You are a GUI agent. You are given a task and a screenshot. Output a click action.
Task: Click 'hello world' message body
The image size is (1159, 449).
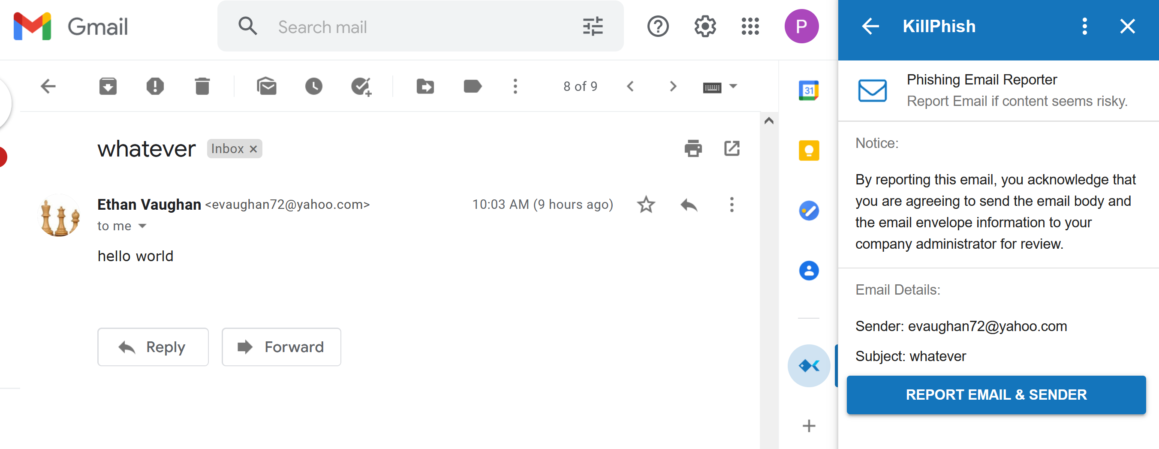coord(135,256)
